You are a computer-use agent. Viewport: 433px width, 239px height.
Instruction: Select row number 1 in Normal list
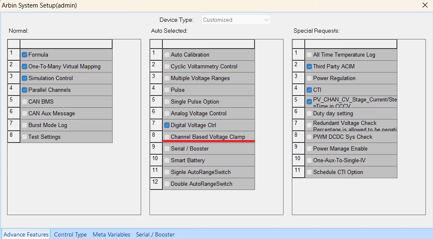(14, 55)
